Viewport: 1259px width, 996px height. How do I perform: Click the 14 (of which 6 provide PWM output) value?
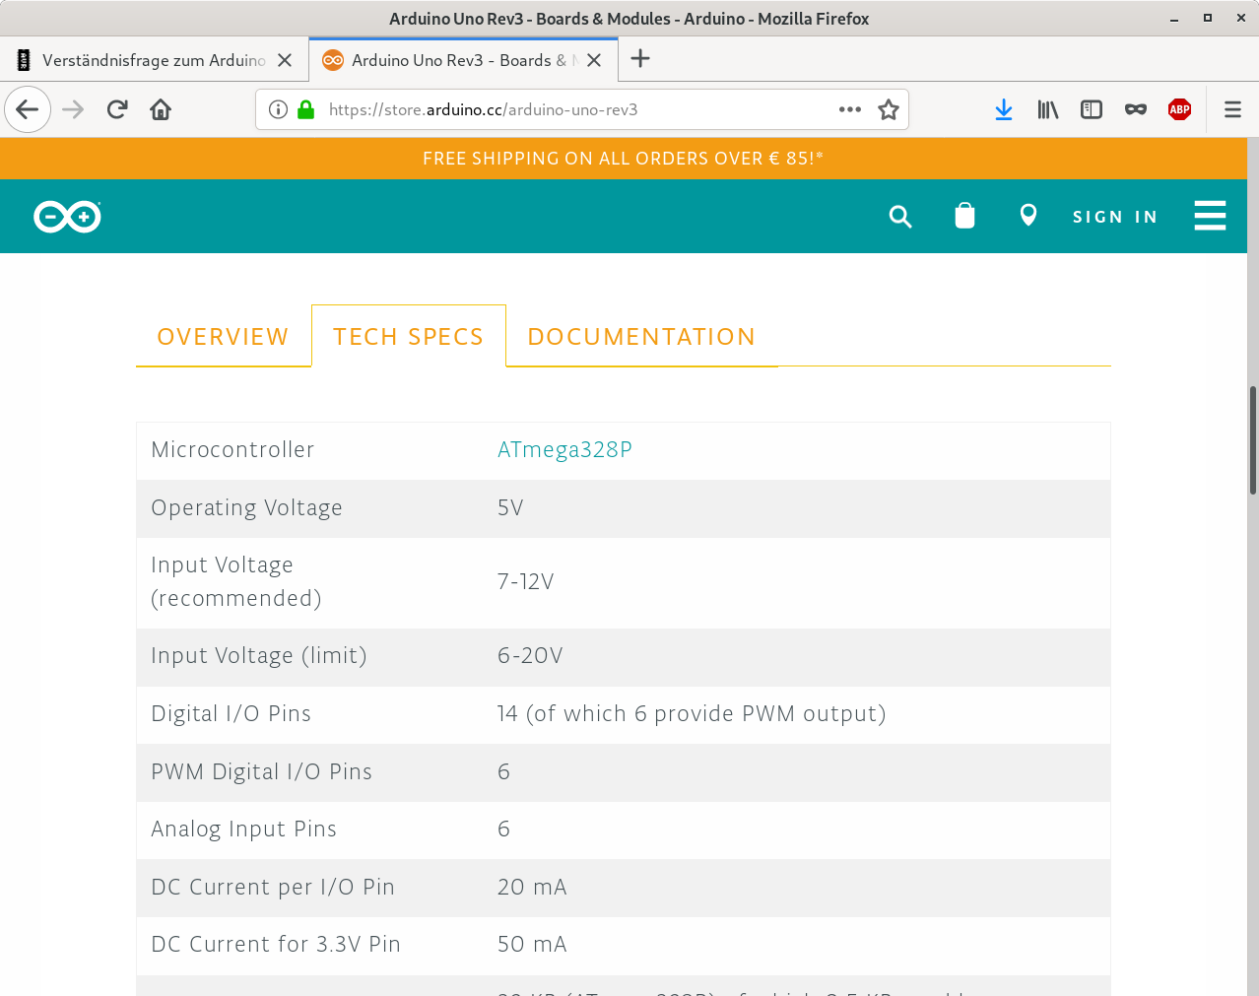coord(692,714)
